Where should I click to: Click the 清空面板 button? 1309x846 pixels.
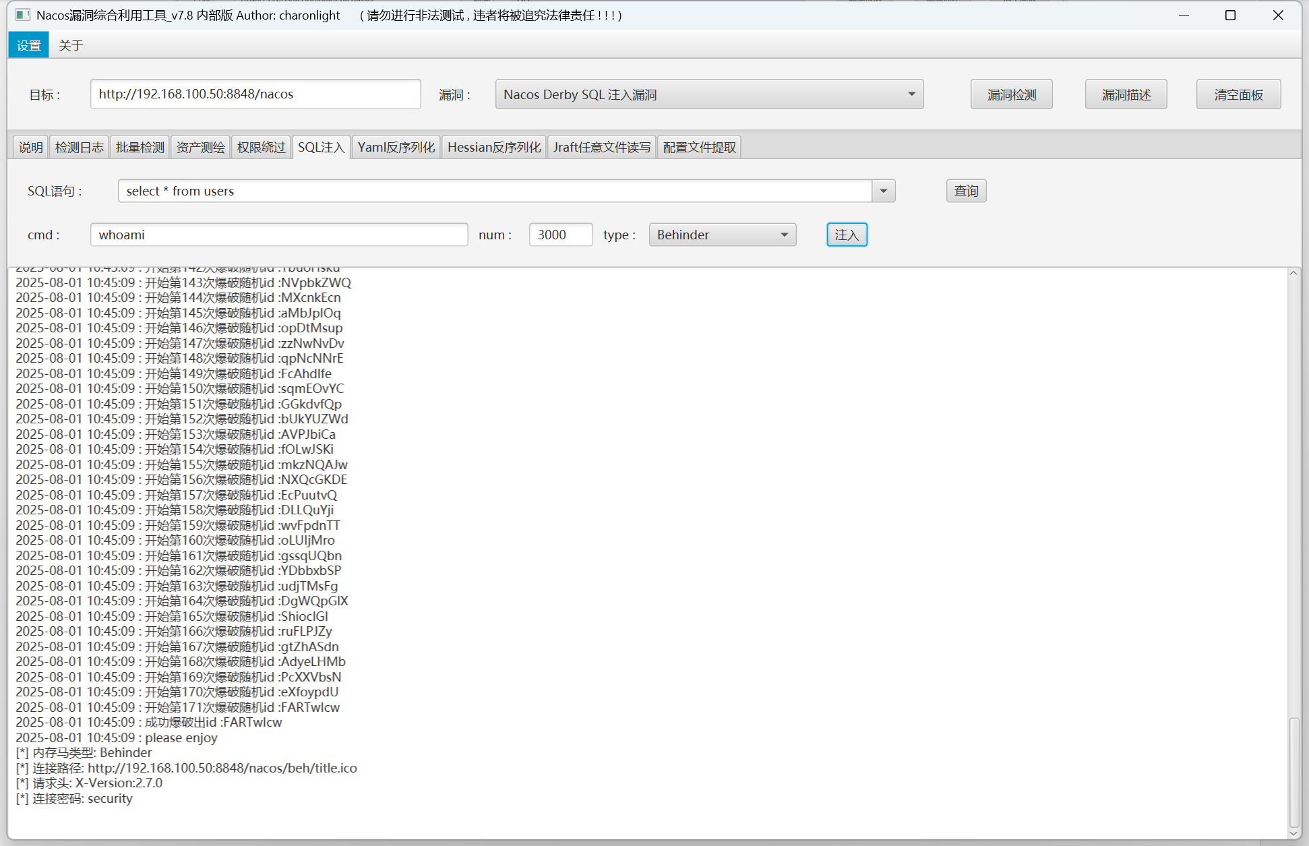[x=1238, y=94]
